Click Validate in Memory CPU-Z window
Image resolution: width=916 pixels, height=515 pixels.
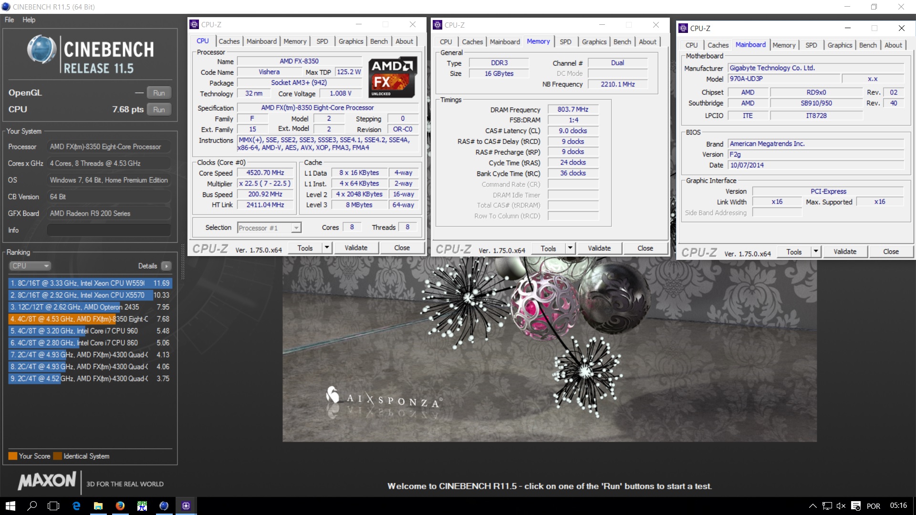(x=599, y=248)
